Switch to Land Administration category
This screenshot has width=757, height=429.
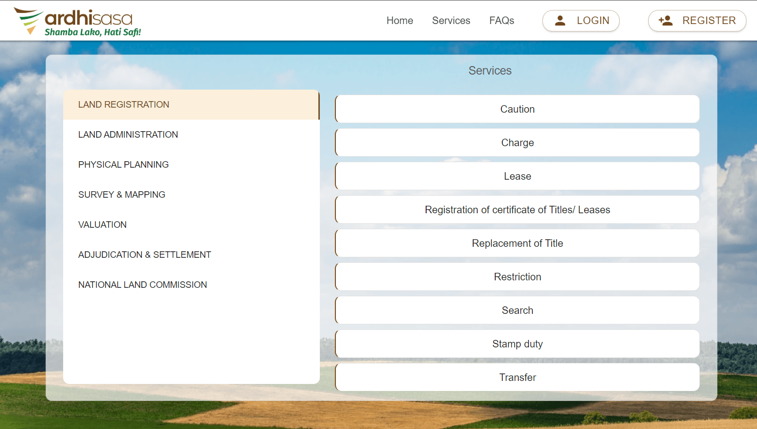[x=192, y=135]
